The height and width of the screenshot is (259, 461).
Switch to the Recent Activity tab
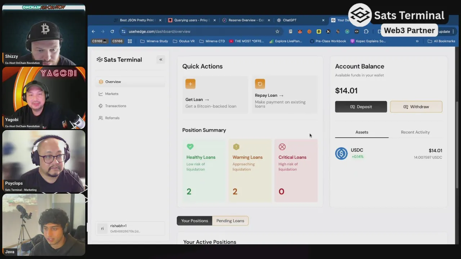coord(415,132)
